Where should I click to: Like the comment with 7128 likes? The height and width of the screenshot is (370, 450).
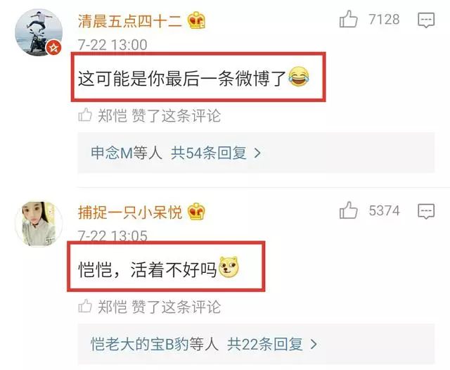point(349,19)
